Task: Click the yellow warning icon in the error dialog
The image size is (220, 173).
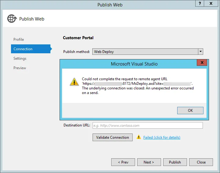Action: pos(74,82)
